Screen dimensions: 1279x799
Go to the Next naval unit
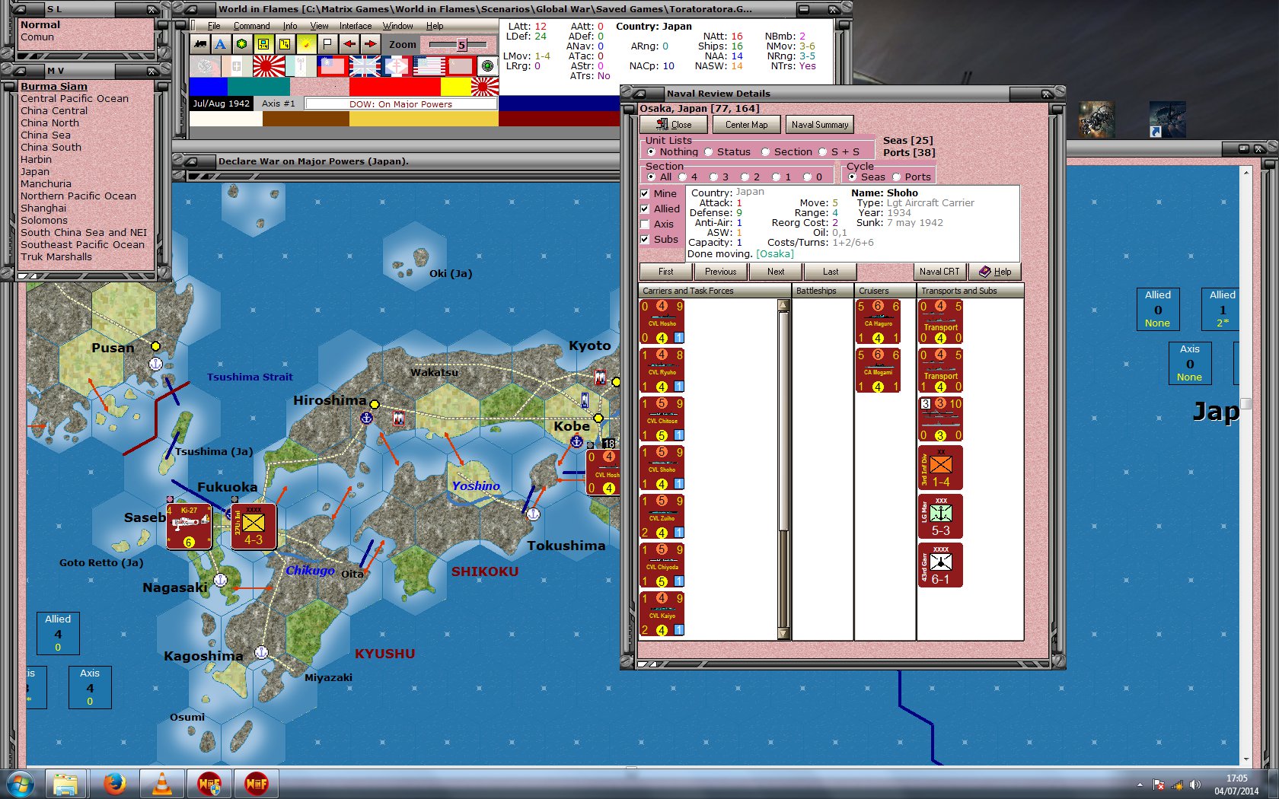[x=776, y=272]
